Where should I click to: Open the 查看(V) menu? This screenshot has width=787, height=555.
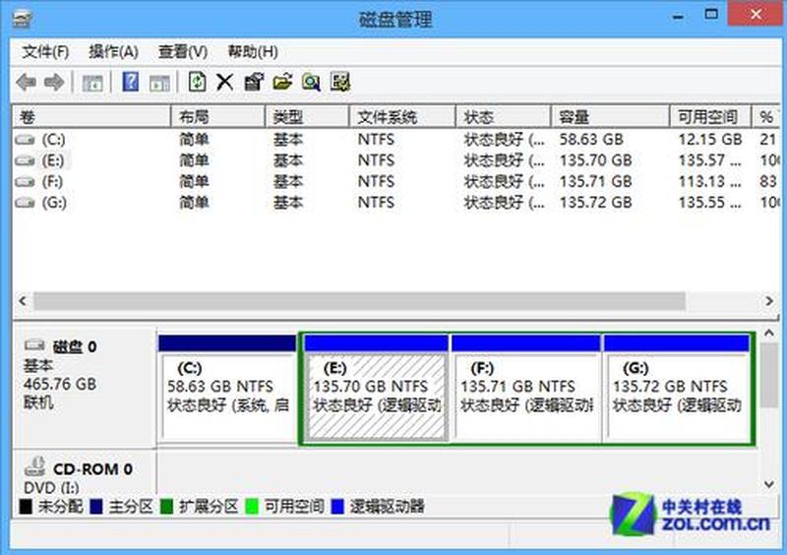pyautogui.click(x=183, y=52)
